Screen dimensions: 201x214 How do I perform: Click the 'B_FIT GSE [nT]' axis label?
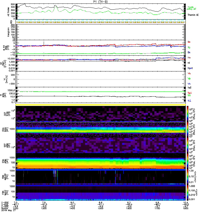6,48
